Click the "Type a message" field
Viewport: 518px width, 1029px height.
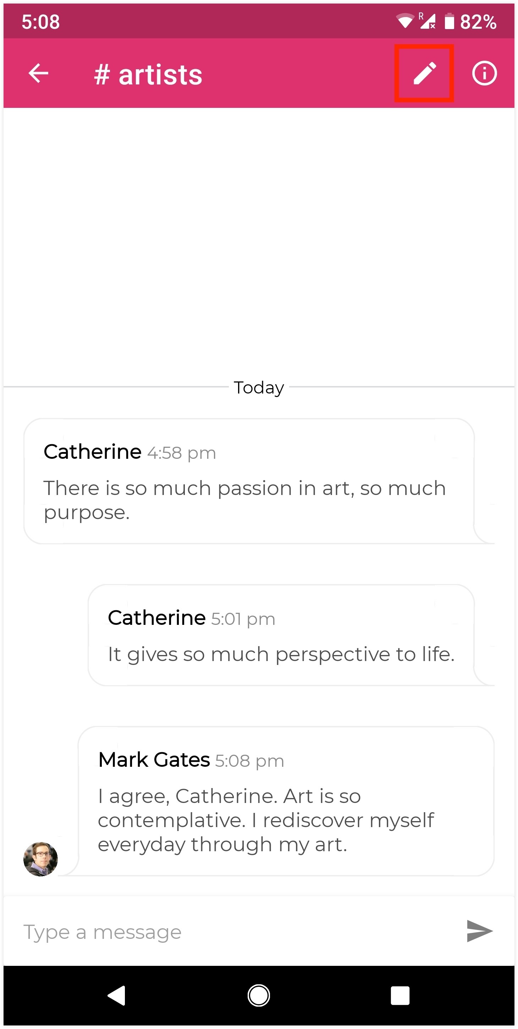pyautogui.click(x=232, y=932)
